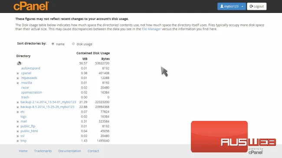This screenshot has width=282, height=158.
Task: Click the 22323200 bytes value
Action: point(102,102)
